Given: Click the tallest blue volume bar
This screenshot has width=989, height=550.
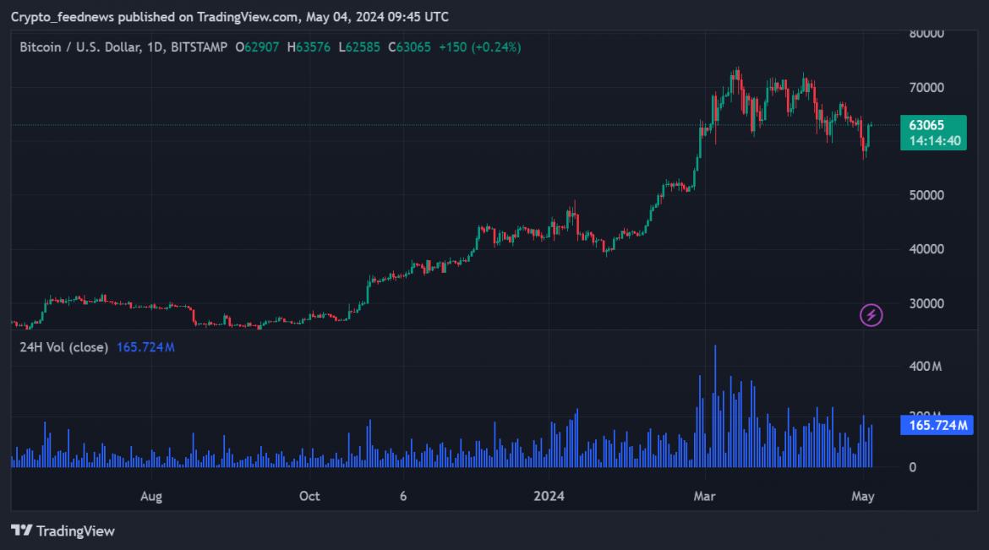Looking at the screenshot, I should (x=715, y=406).
